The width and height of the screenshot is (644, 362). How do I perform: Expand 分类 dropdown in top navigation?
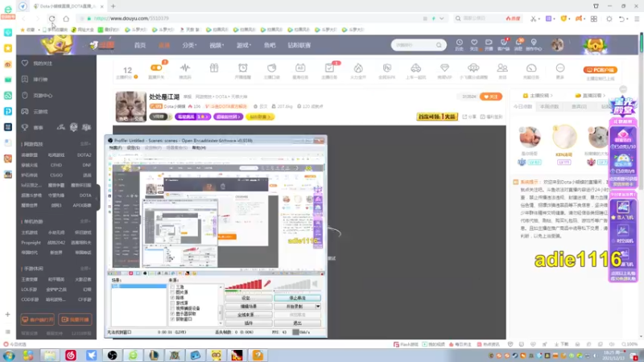tap(189, 45)
